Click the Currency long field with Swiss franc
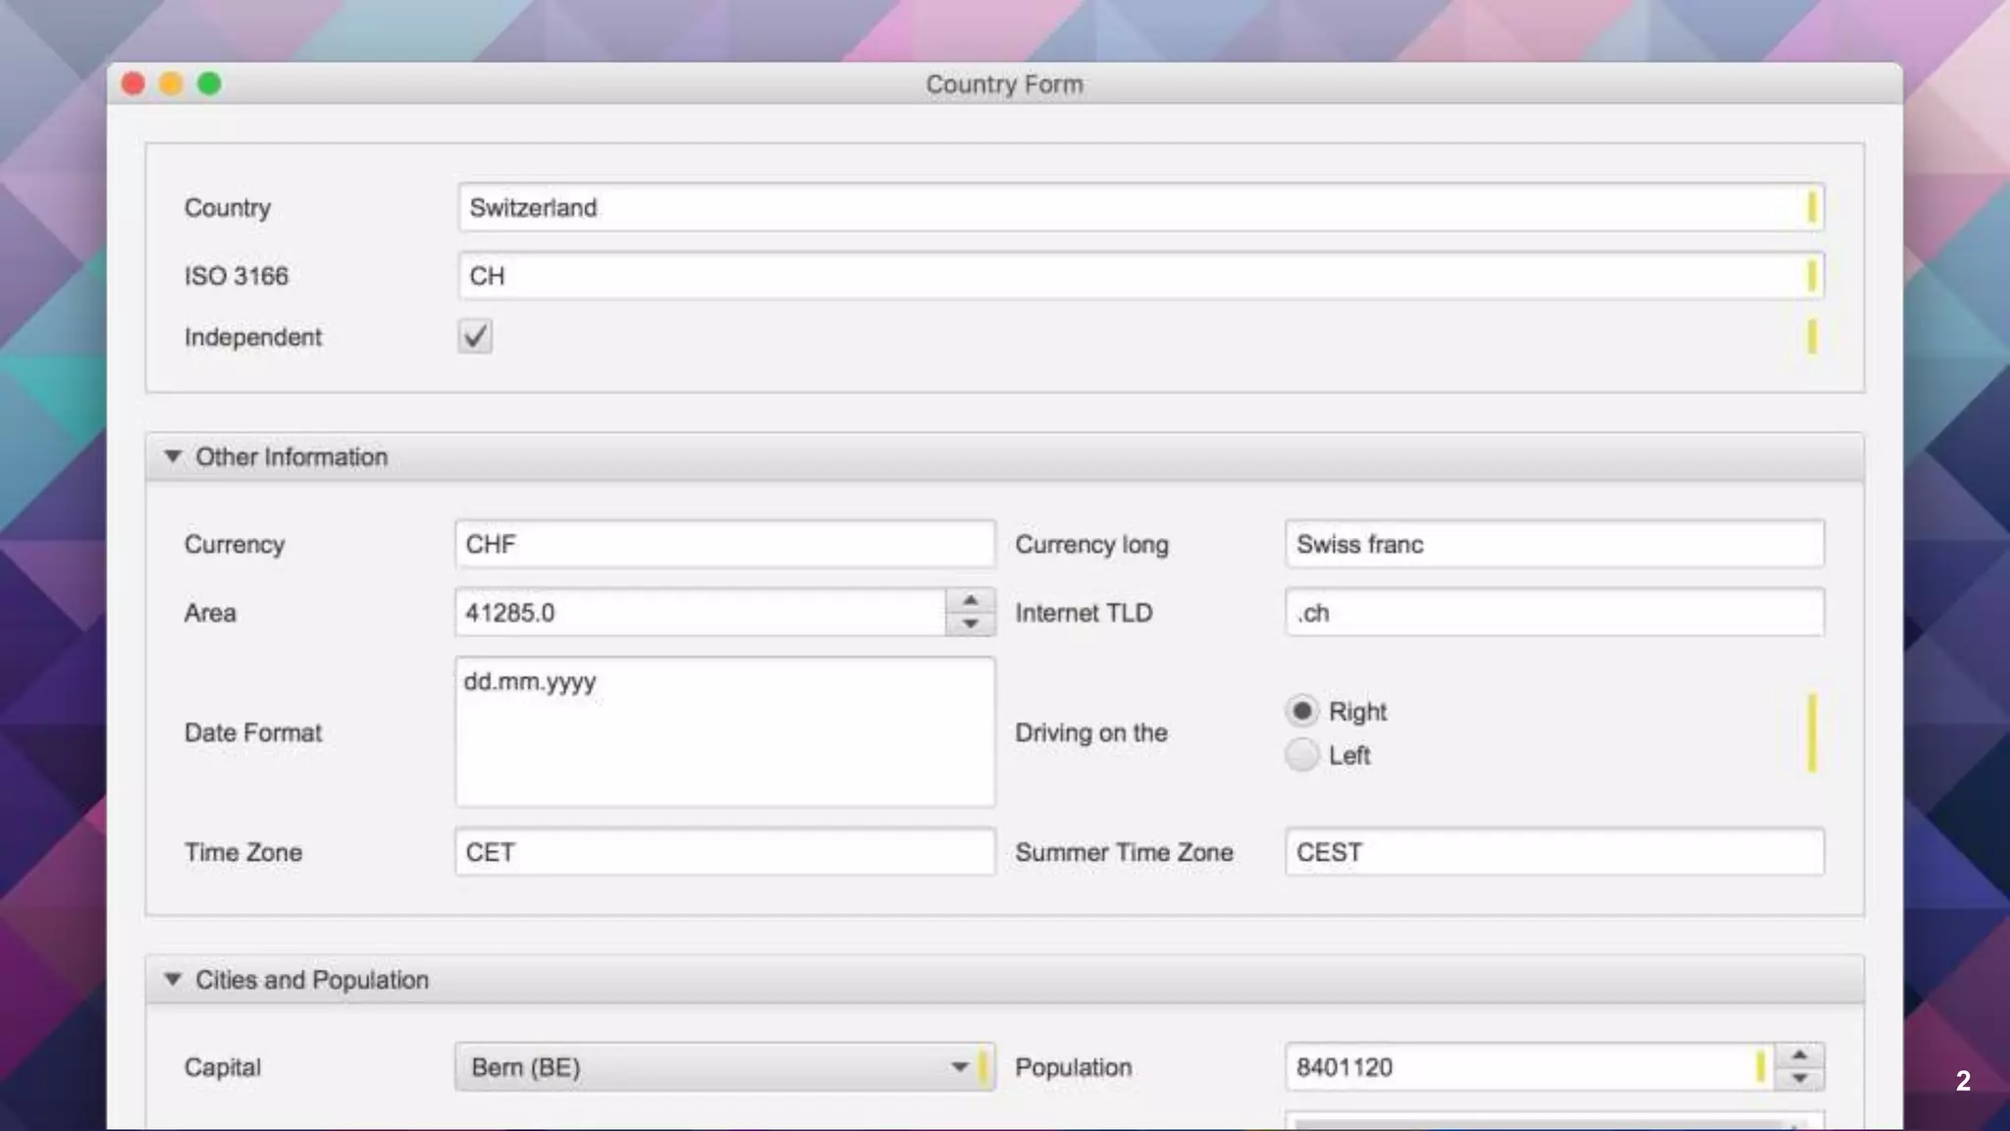This screenshot has width=2010, height=1131. tap(1553, 545)
